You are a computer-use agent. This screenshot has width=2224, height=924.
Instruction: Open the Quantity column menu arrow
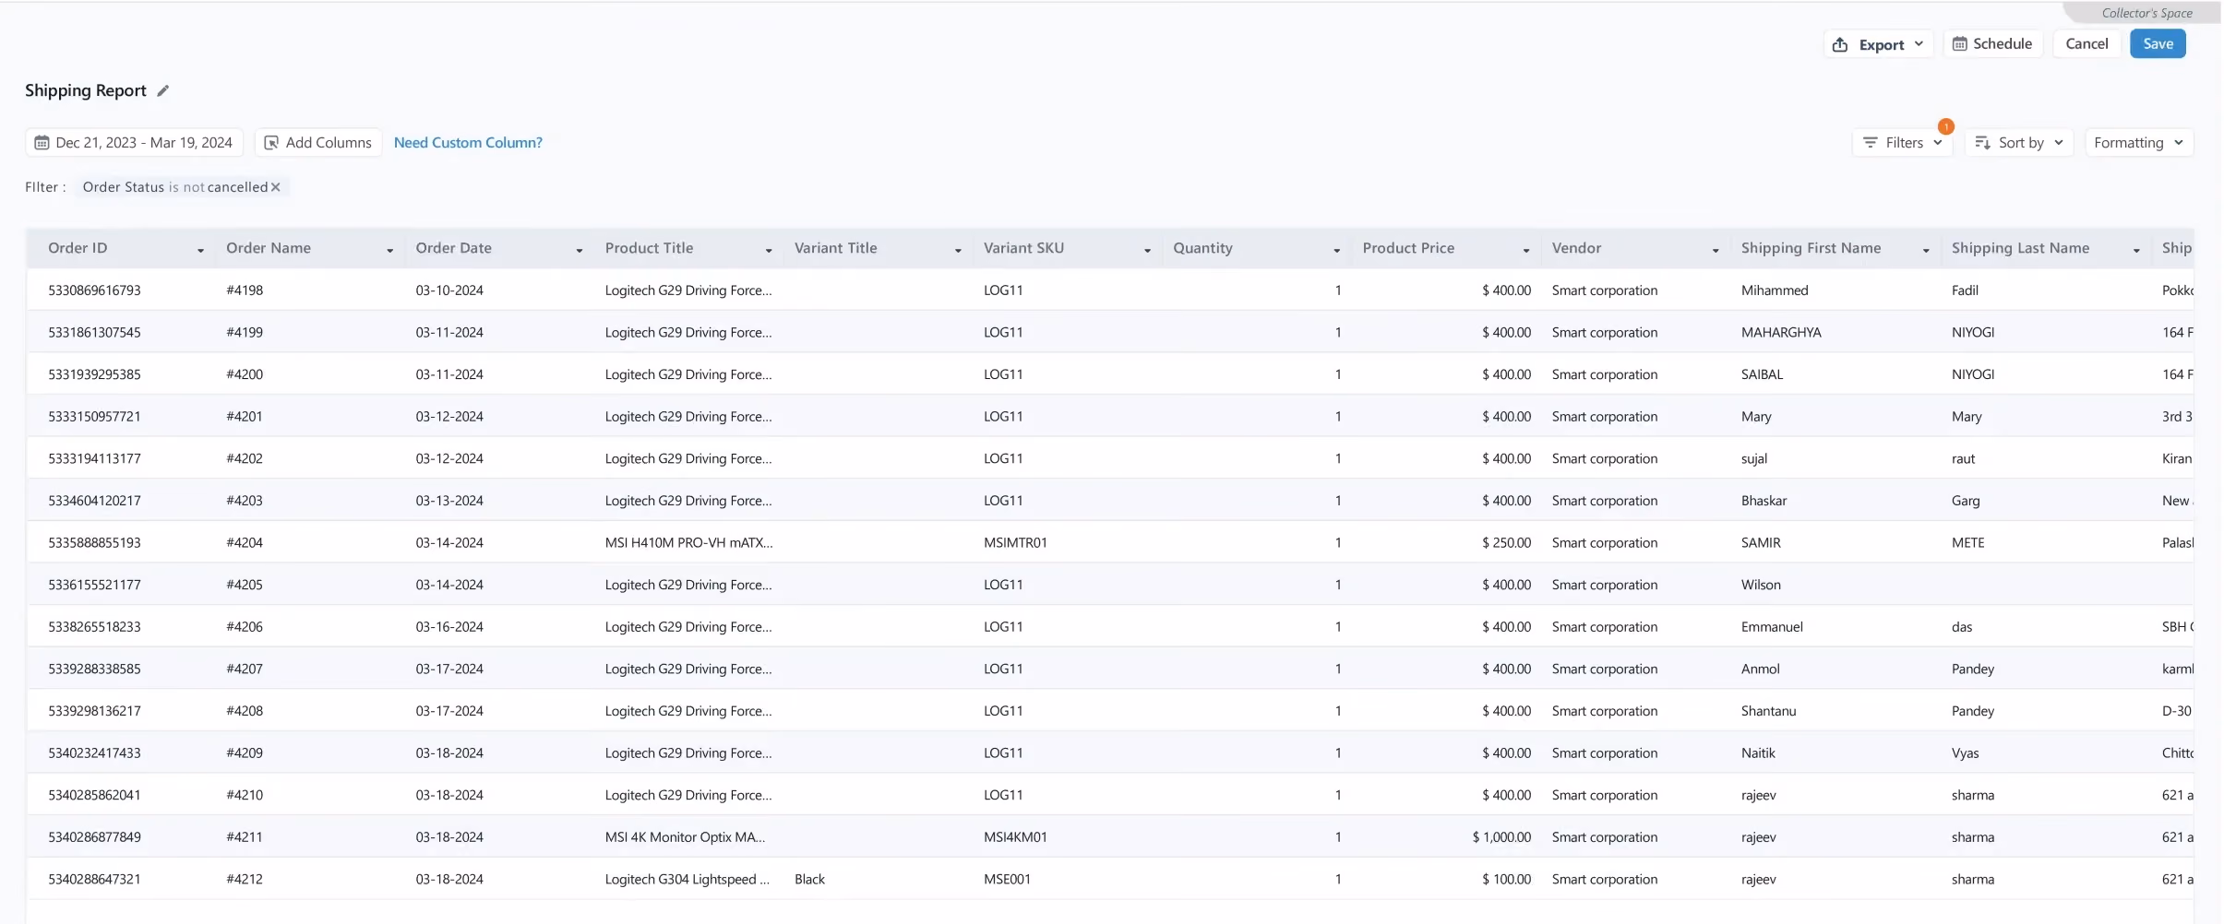pyautogui.click(x=1336, y=250)
